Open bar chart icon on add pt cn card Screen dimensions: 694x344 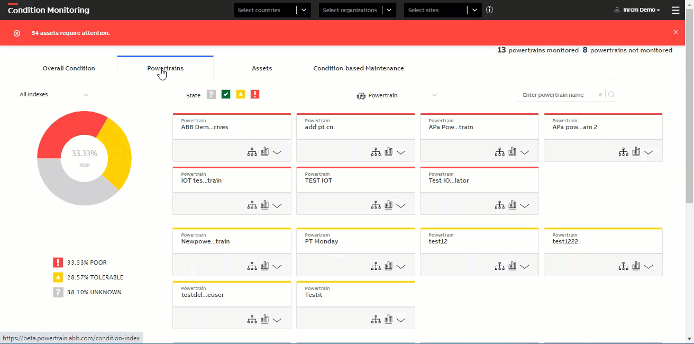point(388,152)
